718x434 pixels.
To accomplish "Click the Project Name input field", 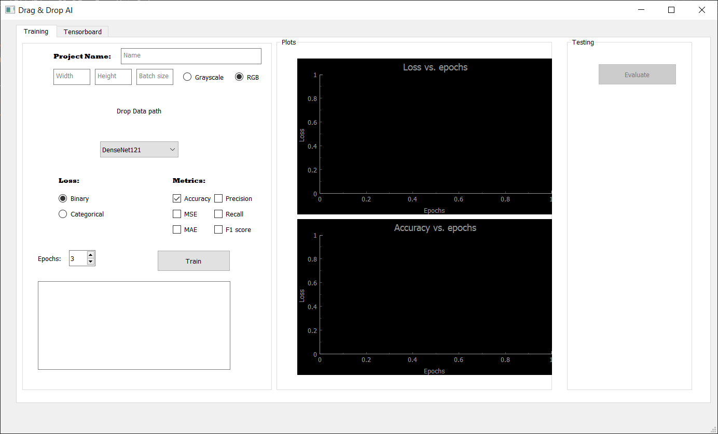I will click(x=190, y=56).
